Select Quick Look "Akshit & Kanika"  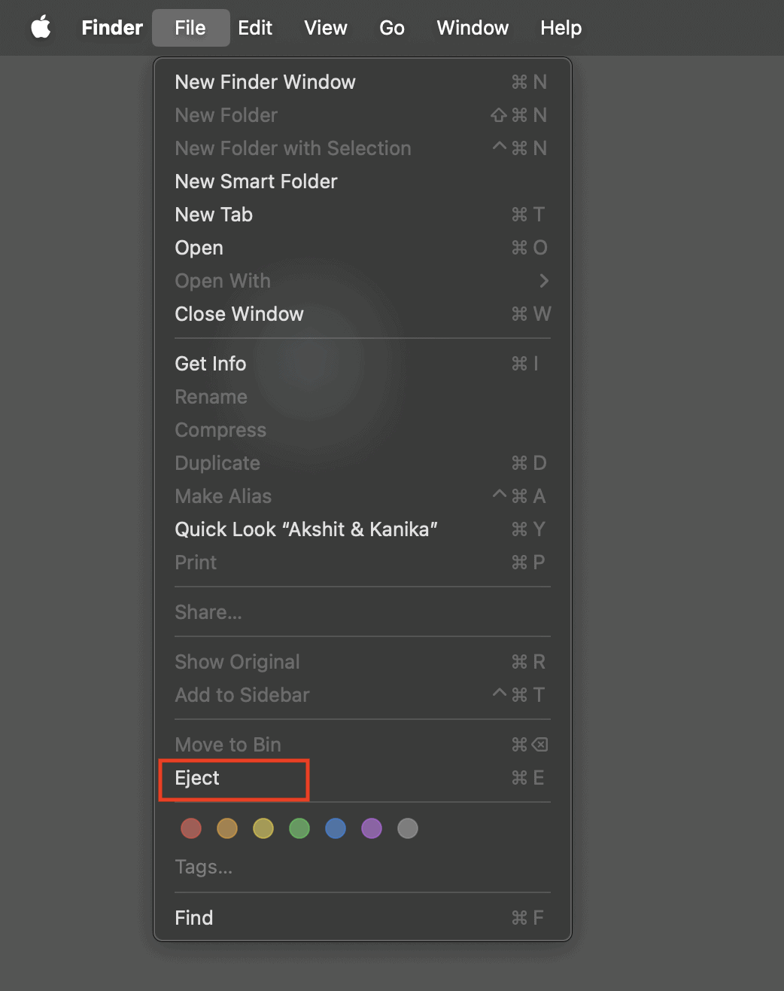pos(306,529)
